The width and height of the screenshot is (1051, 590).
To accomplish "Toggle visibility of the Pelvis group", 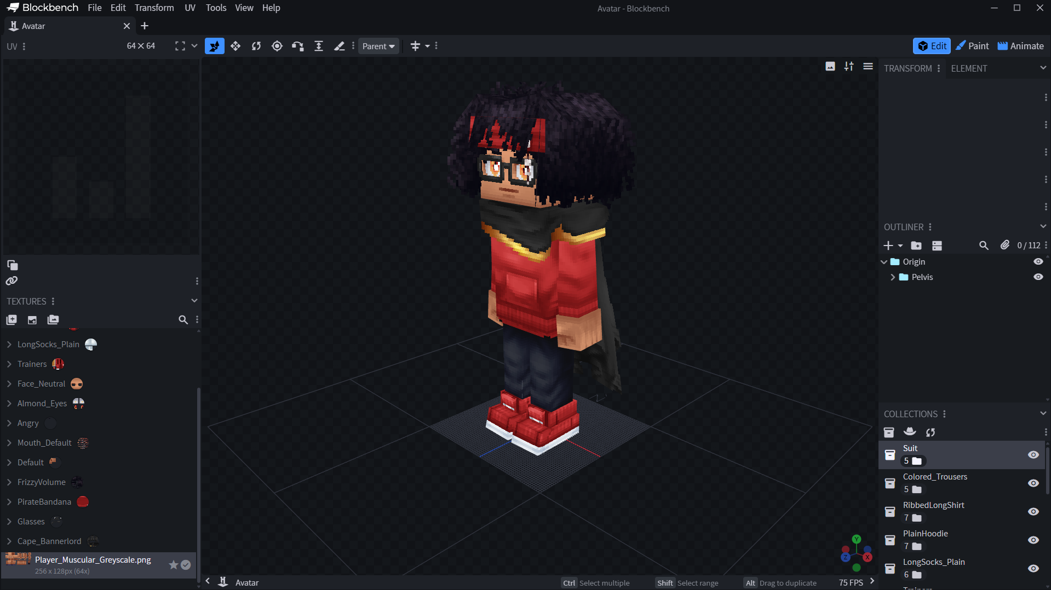I will (1039, 277).
